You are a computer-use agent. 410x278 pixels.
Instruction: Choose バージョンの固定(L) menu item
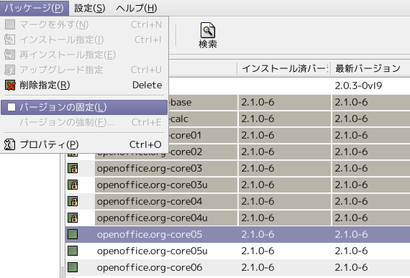point(83,107)
